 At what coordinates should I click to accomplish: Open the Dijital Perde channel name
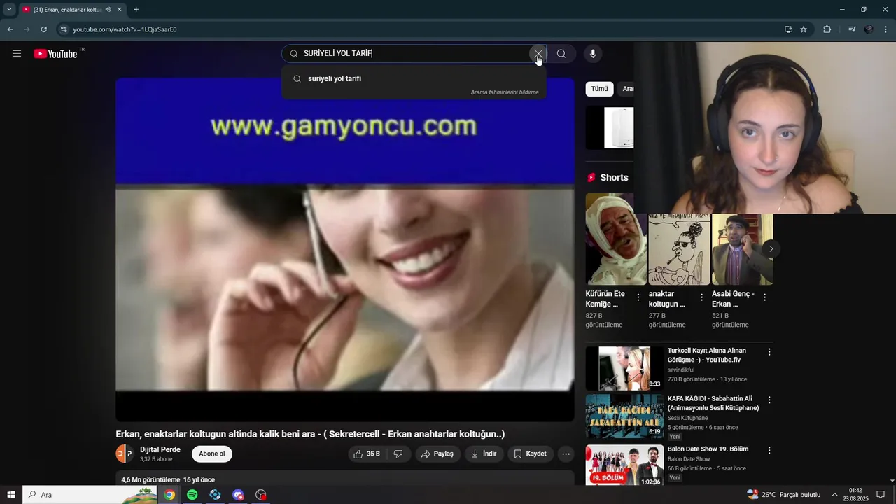point(160,449)
